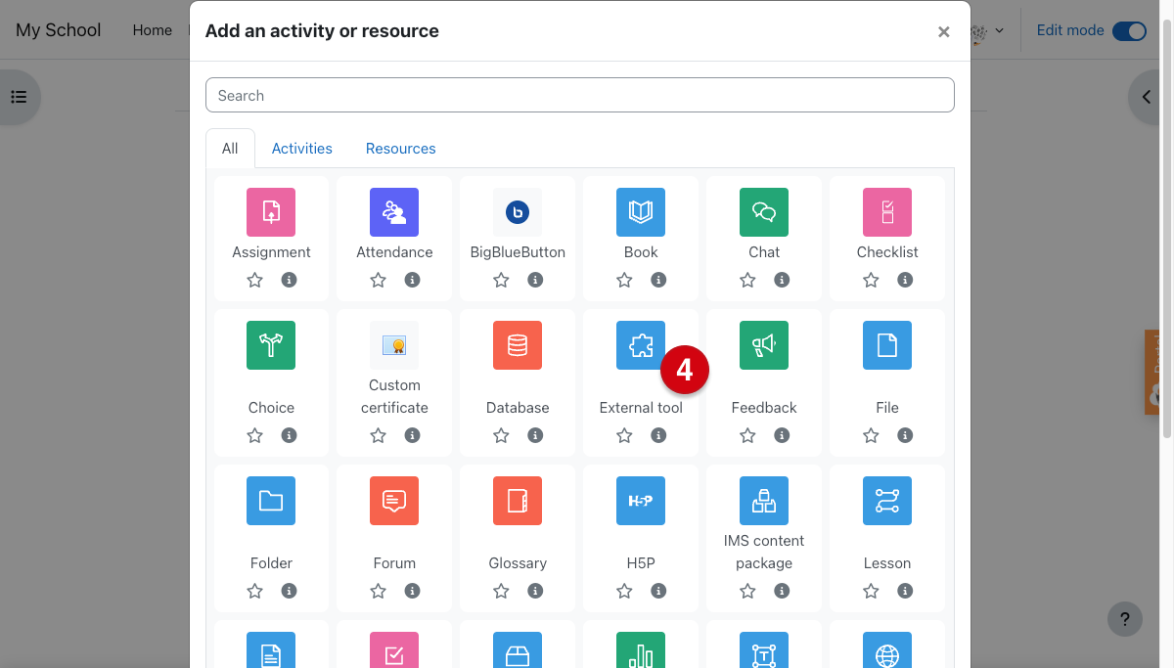This screenshot has width=1174, height=668.
Task: Star the Lesson activity
Action: click(871, 591)
